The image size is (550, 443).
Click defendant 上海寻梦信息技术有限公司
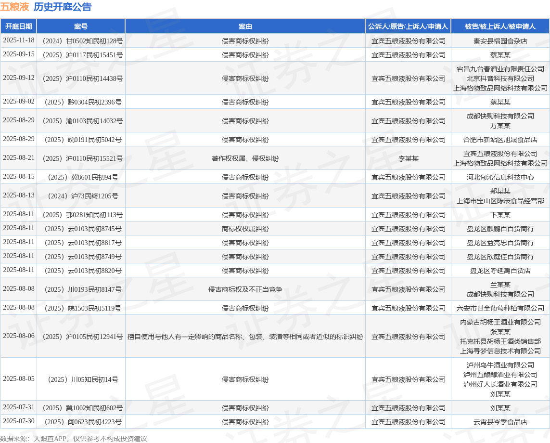500,351
